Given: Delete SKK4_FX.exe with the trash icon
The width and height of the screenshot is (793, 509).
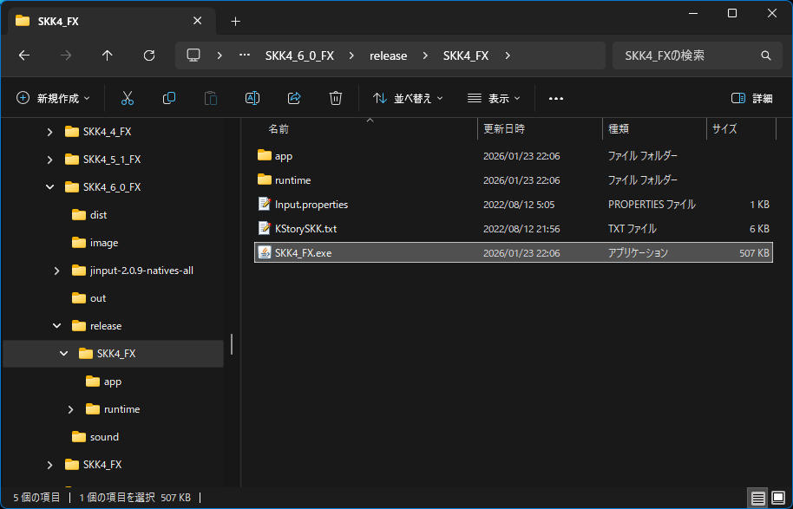Looking at the screenshot, I should (x=336, y=98).
